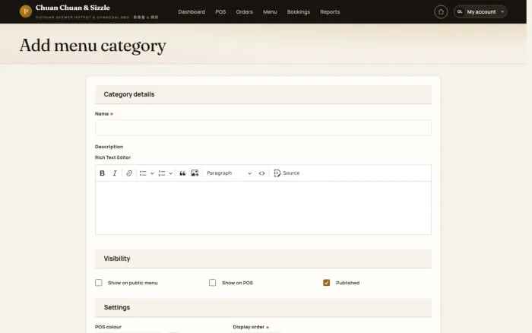Image resolution: width=532 pixels, height=333 pixels.
Task: Click the Description field label
Action: coord(109,147)
